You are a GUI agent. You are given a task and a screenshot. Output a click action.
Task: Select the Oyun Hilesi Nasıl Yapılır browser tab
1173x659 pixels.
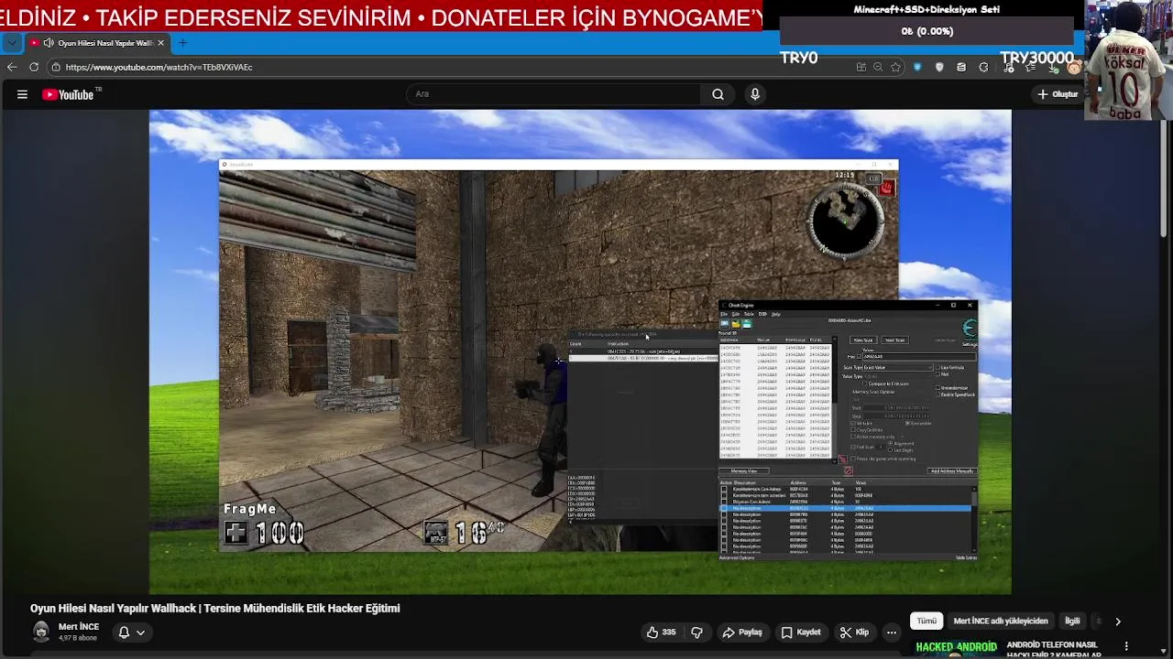96,43
